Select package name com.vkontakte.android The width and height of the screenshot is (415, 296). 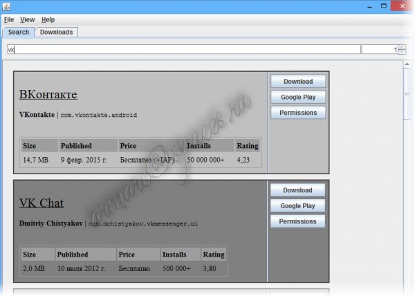pos(99,115)
